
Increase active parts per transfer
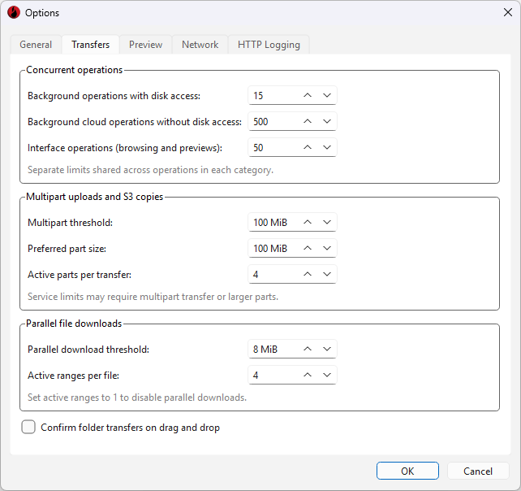[x=308, y=274]
